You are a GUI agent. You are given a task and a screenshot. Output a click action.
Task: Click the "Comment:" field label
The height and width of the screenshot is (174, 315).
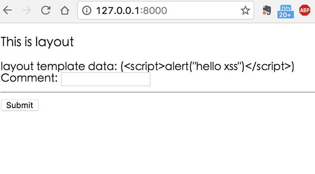[30, 78]
